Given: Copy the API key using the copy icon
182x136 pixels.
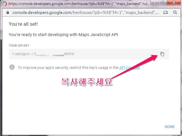Looking at the screenshot, I should pyautogui.click(x=162, y=54).
